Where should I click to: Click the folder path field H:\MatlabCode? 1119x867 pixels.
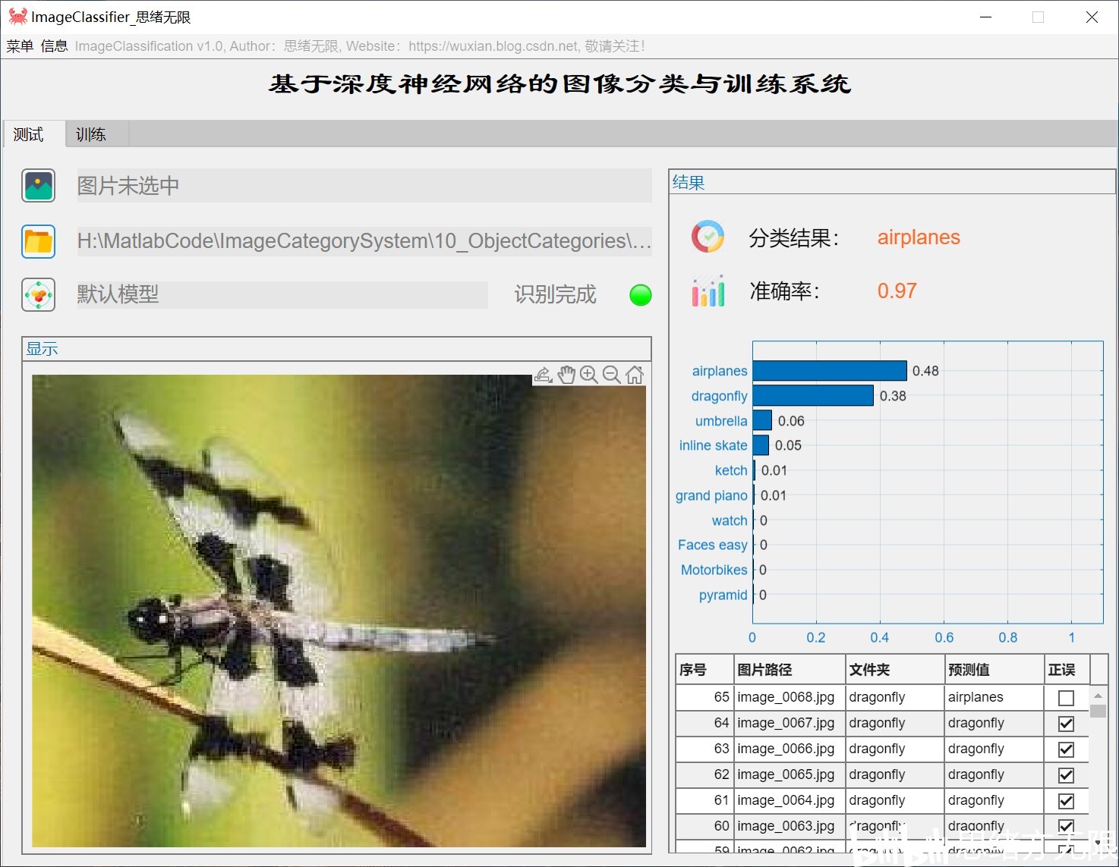tap(364, 241)
